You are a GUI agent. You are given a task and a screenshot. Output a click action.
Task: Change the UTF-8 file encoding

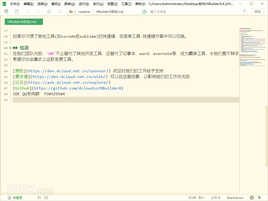pyautogui.click(x=216, y=198)
